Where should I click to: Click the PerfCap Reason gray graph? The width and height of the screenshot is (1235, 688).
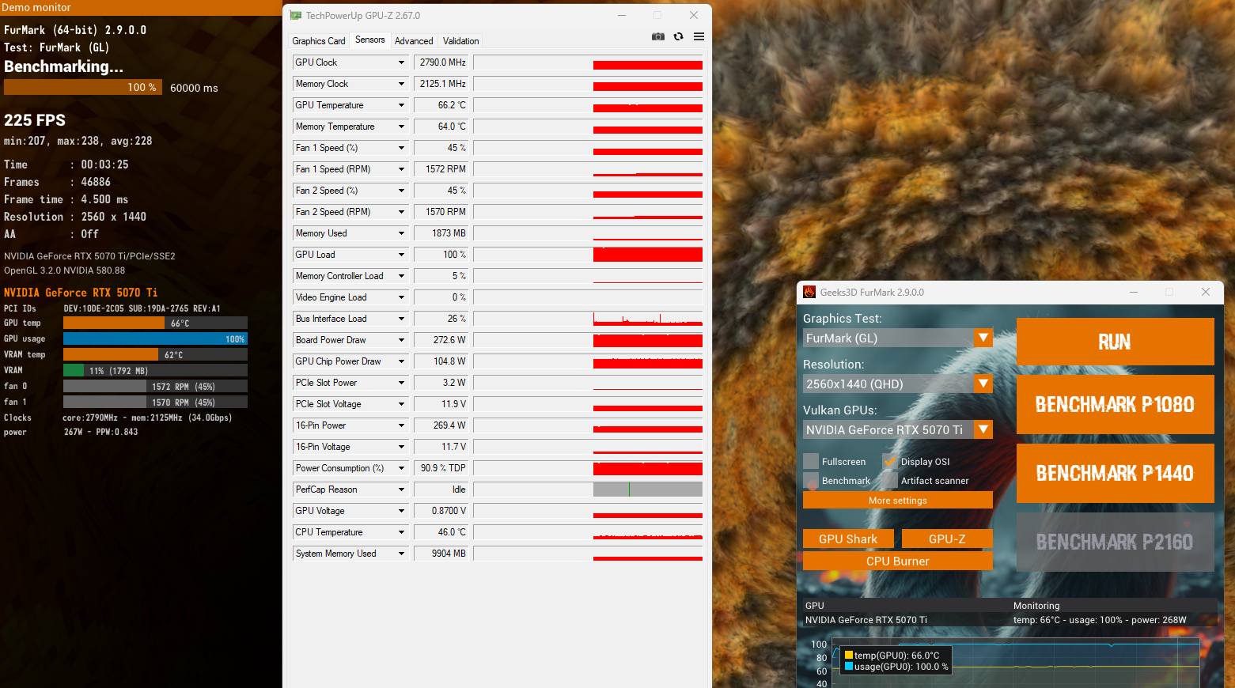pos(648,490)
